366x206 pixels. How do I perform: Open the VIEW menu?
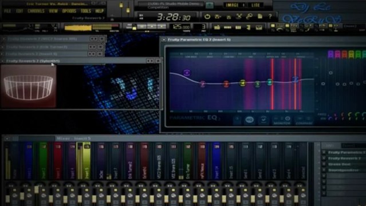tap(53, 11)
